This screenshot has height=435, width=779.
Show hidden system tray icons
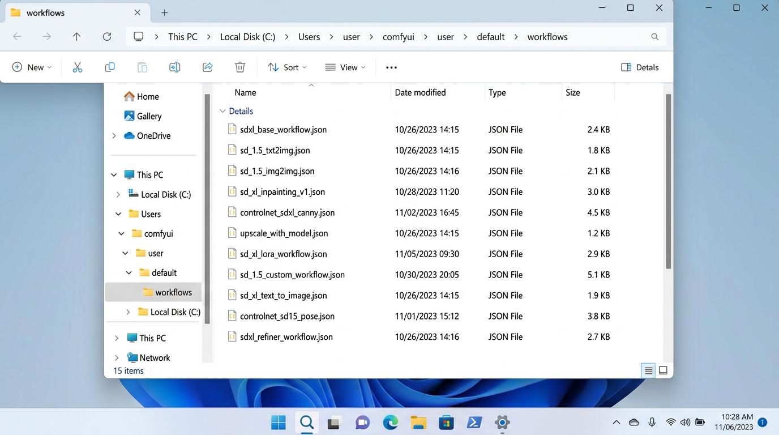[x=616, y=423]
